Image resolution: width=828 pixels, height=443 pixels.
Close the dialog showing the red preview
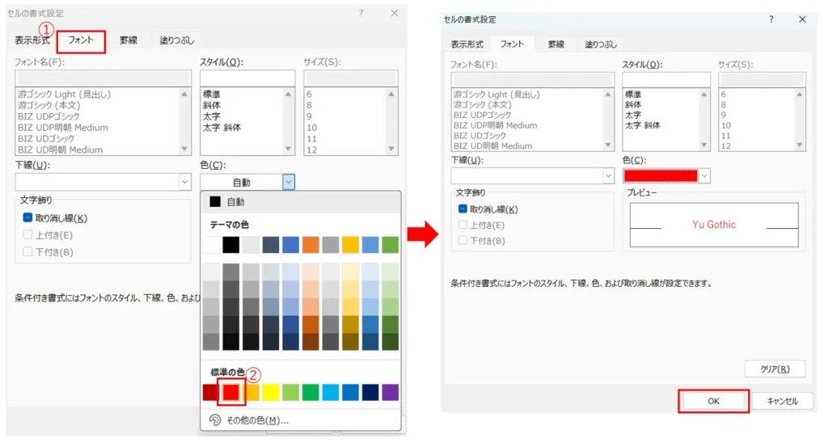click(803, 19)
